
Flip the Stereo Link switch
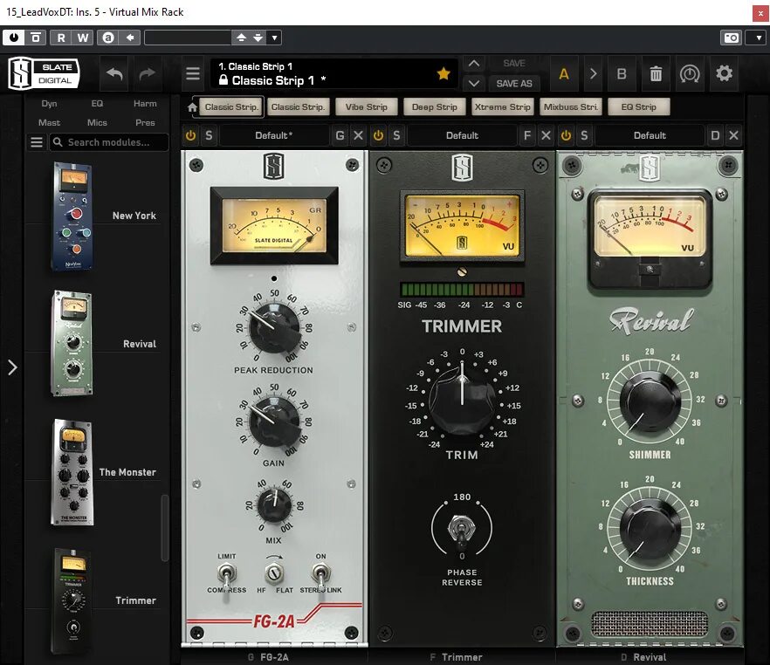tap(320, 574)
